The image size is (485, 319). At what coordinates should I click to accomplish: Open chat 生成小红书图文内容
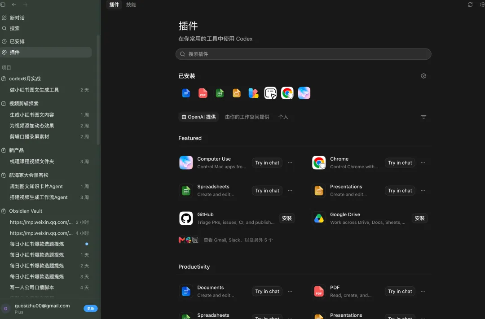click(x=46, y=115)
